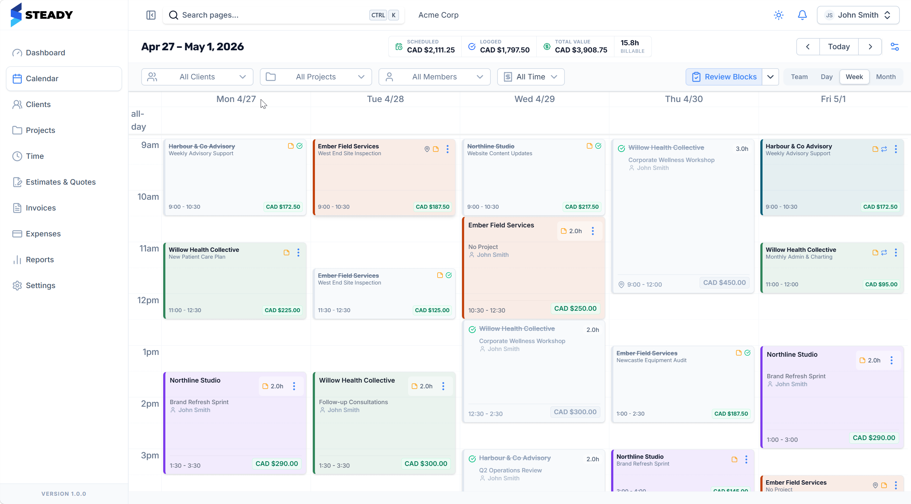Open menu on Friday Harbour & Co Advisory block
The width and height of the screenshot is (911, 504).
(896, 149)
